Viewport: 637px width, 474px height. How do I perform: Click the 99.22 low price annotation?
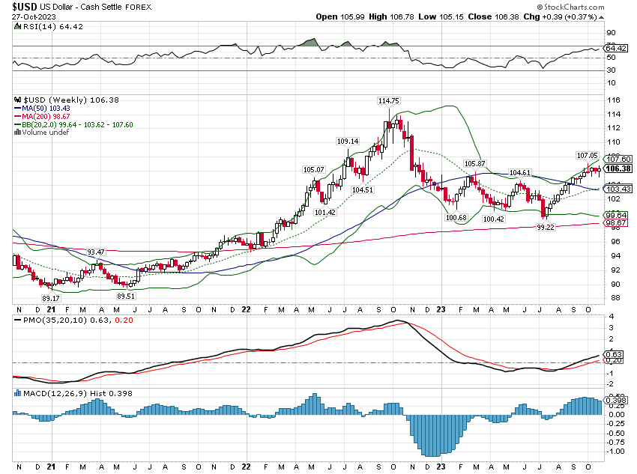546,227
